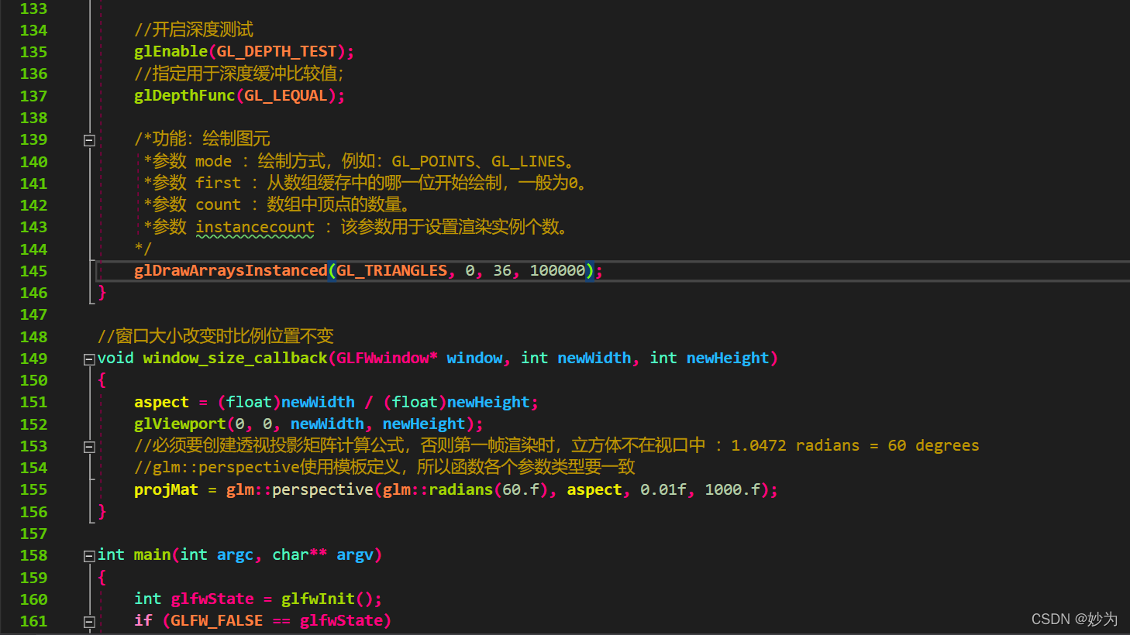The width and height of the screenshot is (1130, 635).
Task: Collapse the main function at line 158
Action: click(x=89, y=556)
